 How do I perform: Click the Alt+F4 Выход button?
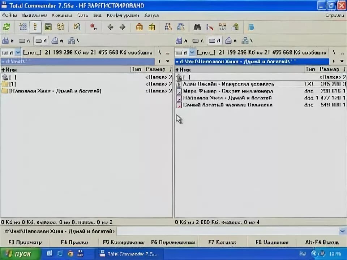tap(322, 242)
